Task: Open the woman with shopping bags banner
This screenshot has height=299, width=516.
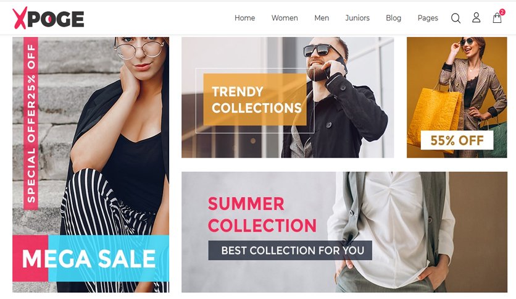Action: coord(457,97)
